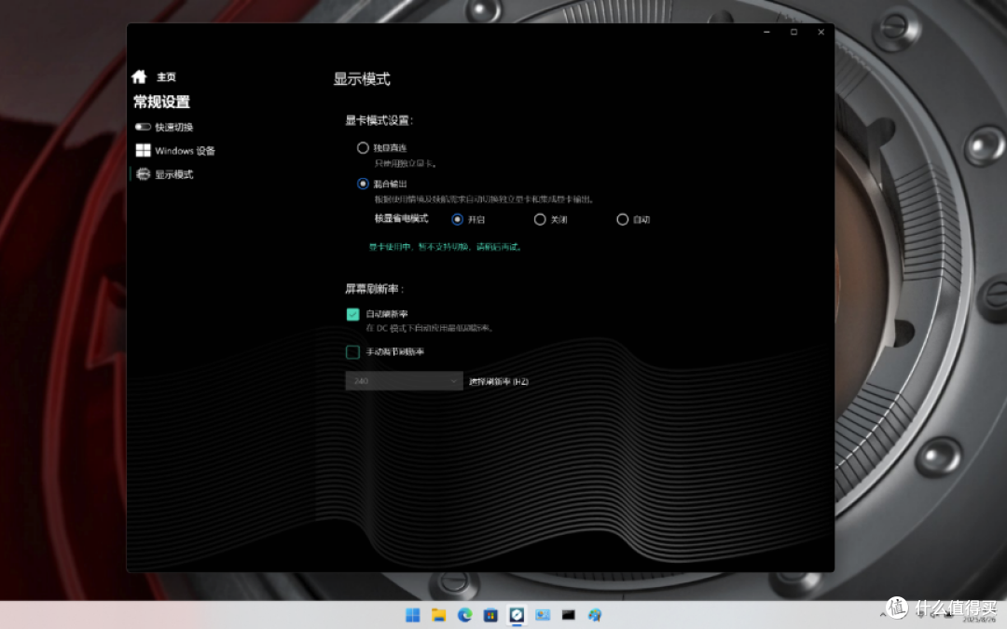Enable the 手动调节刷新率 checkbox
The width and height of the screenshot is (1007, 629).
(352, 351)
